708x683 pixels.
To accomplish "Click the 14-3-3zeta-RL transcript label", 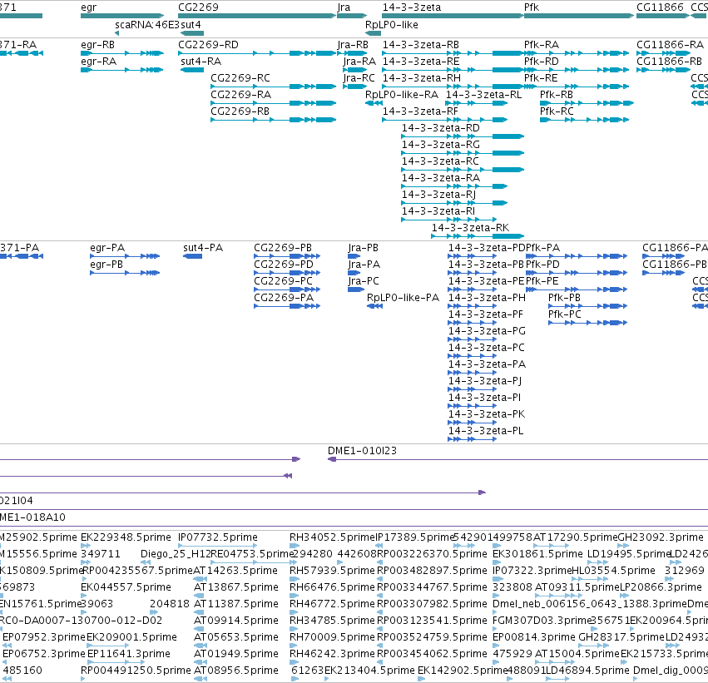I will click(x=483, y=95).
